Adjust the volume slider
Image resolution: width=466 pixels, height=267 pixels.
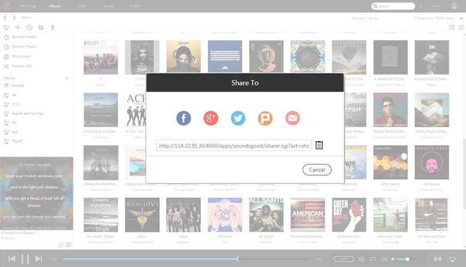point(406,259)
